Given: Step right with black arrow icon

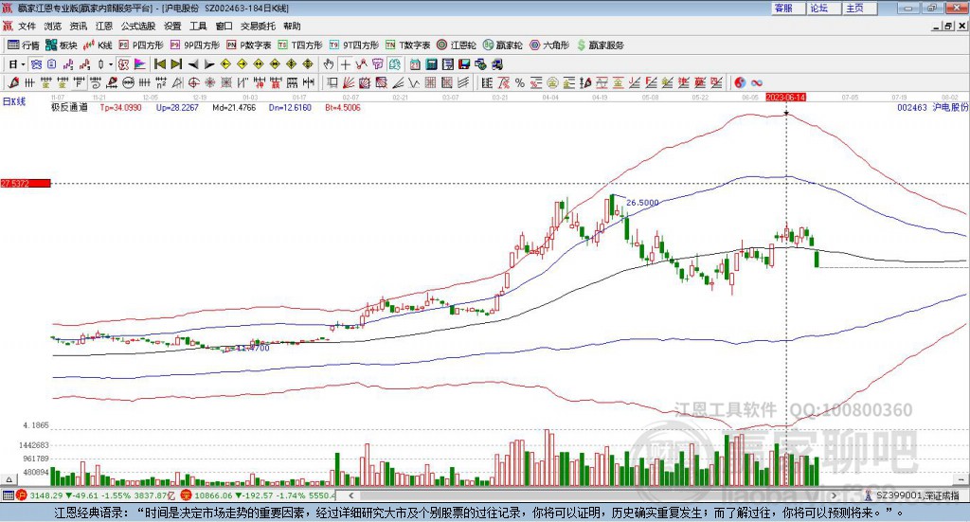Looking at the screenshot, I should 209,64.
